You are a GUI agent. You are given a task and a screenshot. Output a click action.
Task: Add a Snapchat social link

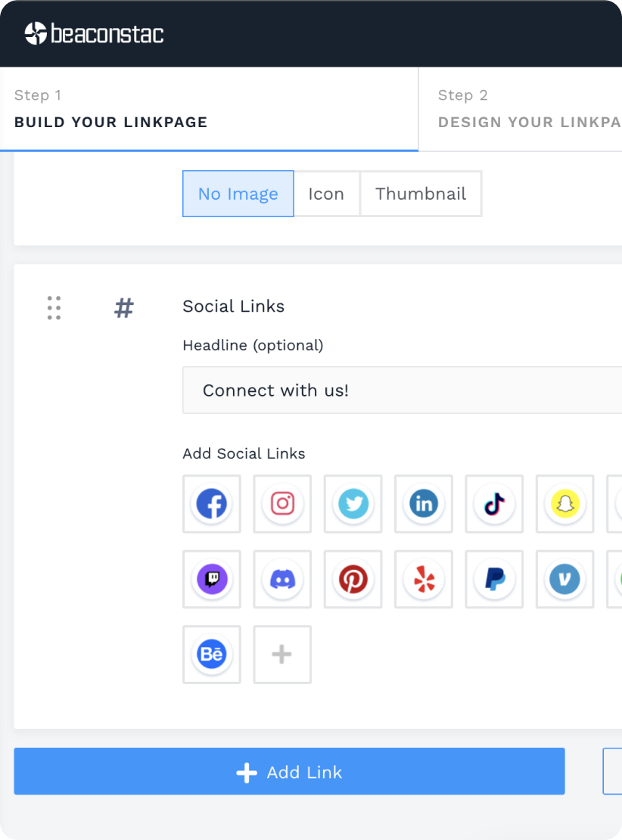[565, 503]
